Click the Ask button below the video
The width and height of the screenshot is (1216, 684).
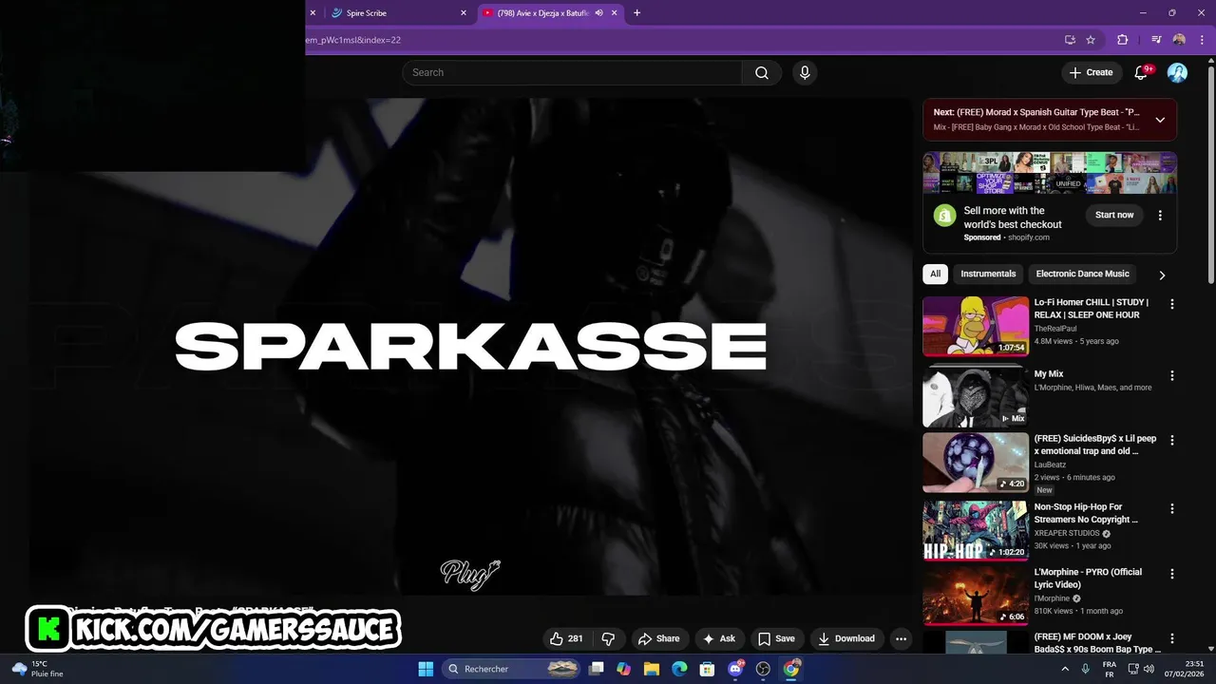click(718, 638)
